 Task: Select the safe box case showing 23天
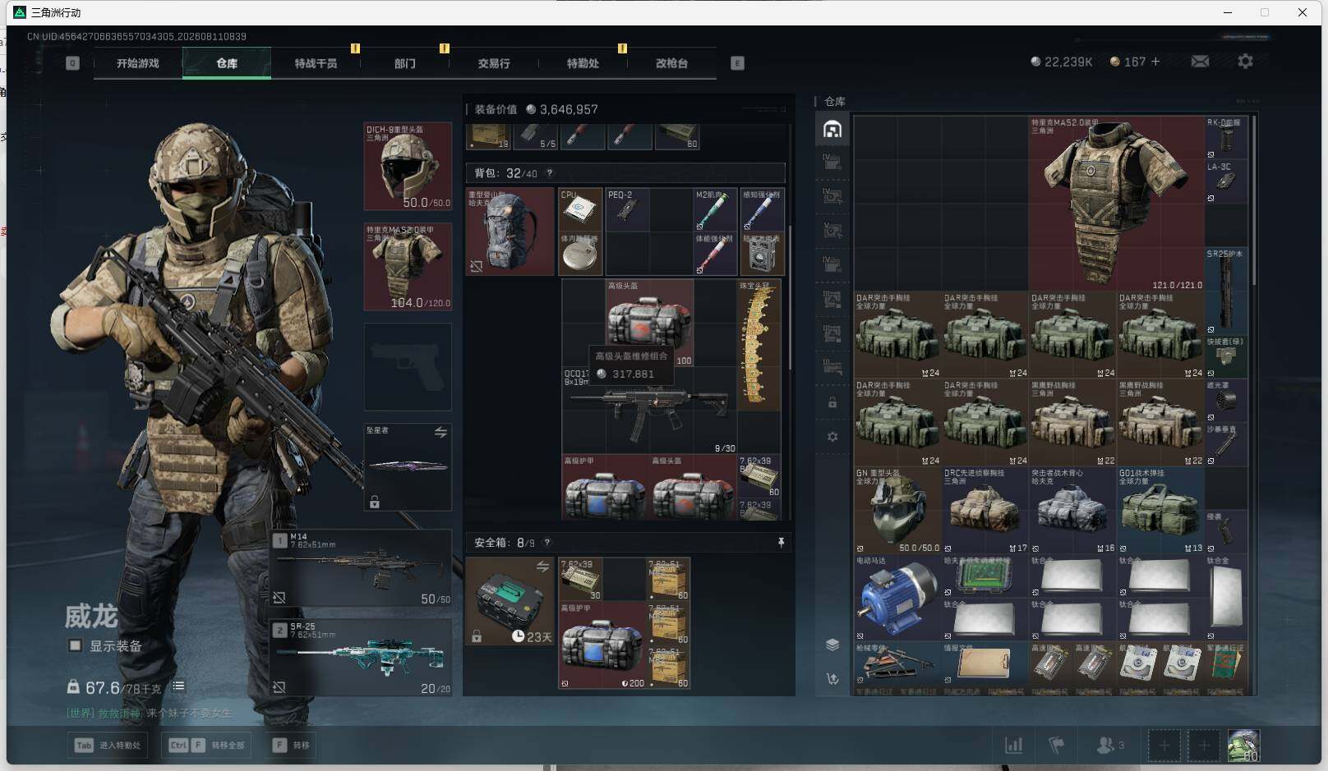tap(510, 601)
